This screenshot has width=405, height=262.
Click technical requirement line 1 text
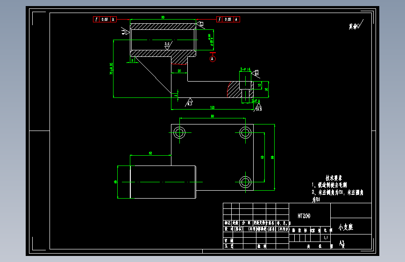point(329,185)
